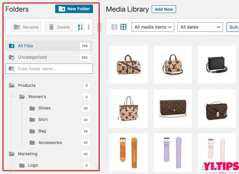Viewport: 239px width, 174px height.
Task: Click the A-Z sort folders icon
Action: [x=80, y=27]
